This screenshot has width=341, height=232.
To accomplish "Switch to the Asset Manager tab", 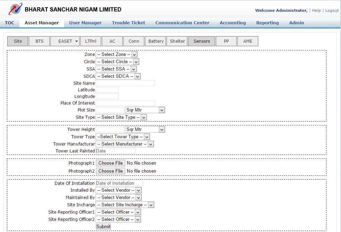I will (42, 23).
